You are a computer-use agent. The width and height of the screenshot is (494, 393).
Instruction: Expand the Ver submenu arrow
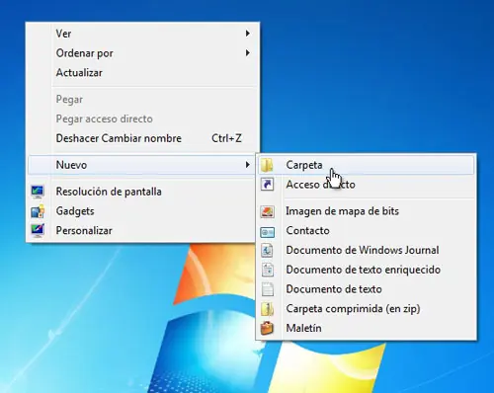pyautogui.click(x=247, y=34)
